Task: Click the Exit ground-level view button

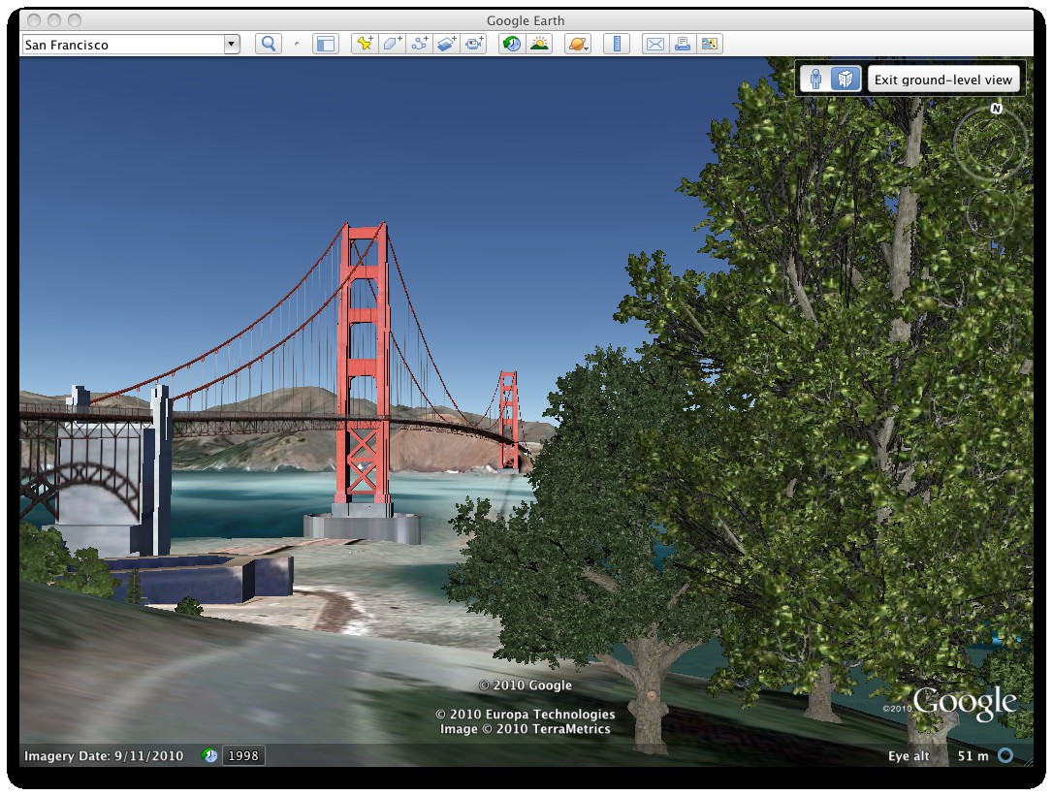Action: [x=943, y=79]
